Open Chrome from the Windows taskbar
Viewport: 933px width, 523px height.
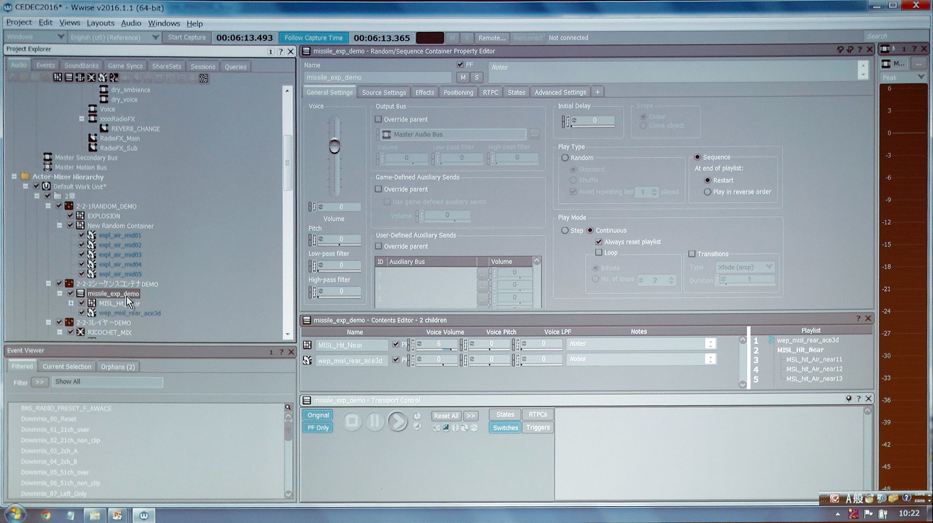click(46, 515)
